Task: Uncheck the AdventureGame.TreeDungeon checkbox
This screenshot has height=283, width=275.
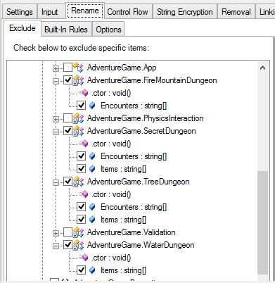Action: pyautogui.click(x=68, y=182)
